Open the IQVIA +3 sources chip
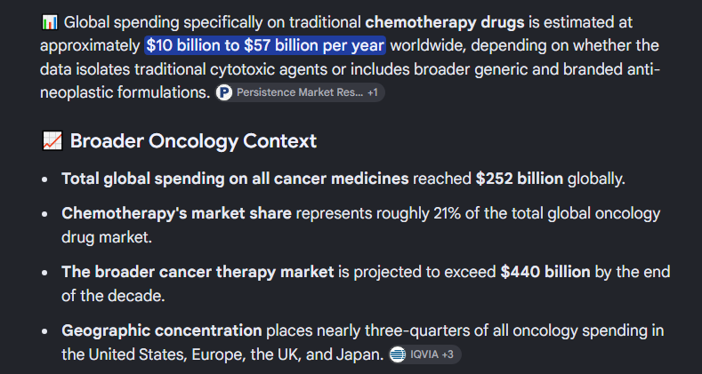Image resolution: width=702 pixels, height=374 pixels. 425,354
